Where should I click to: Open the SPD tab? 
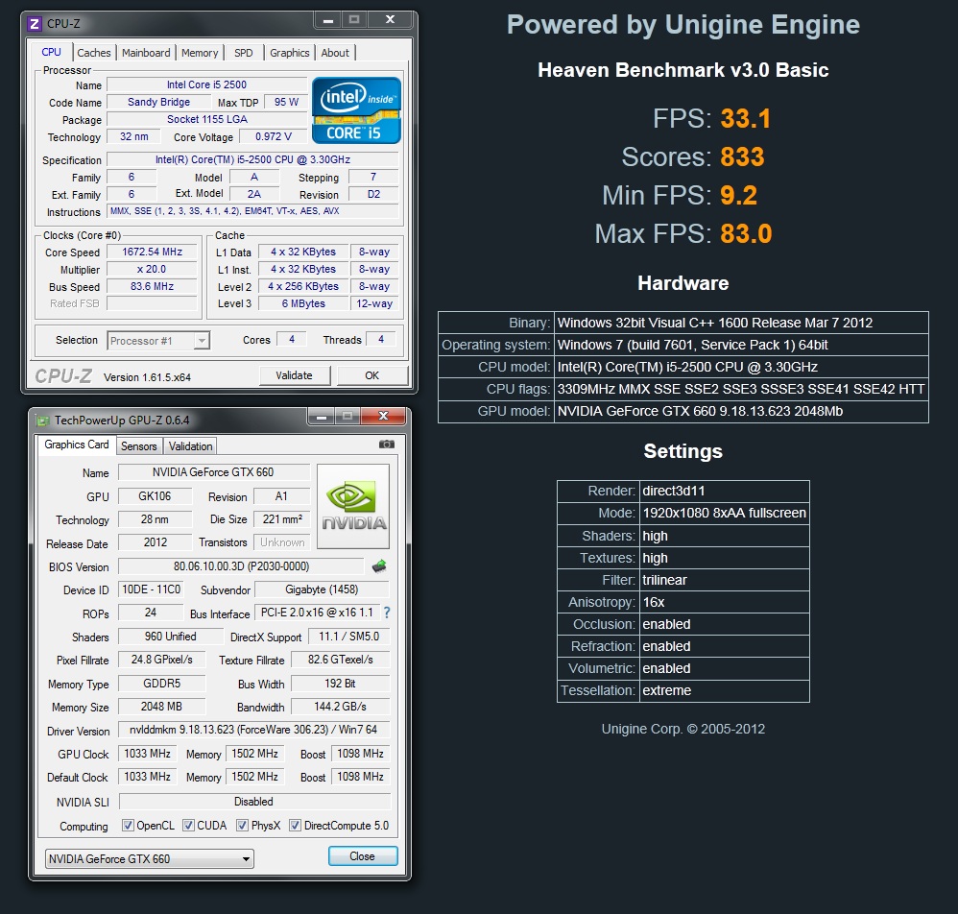pos(243,53)
